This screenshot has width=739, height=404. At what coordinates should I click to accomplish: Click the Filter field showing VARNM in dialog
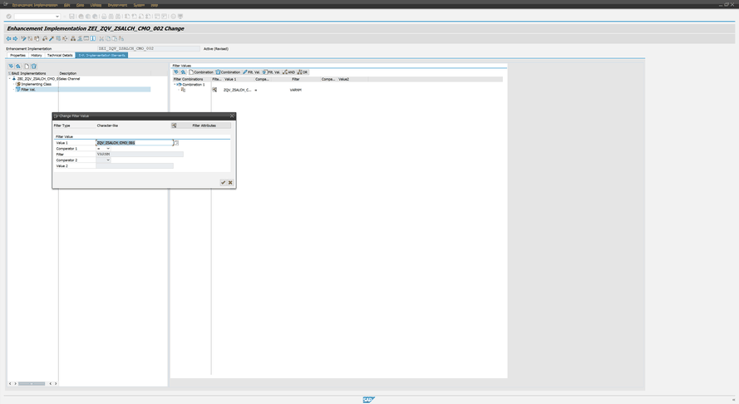[140, 154]
